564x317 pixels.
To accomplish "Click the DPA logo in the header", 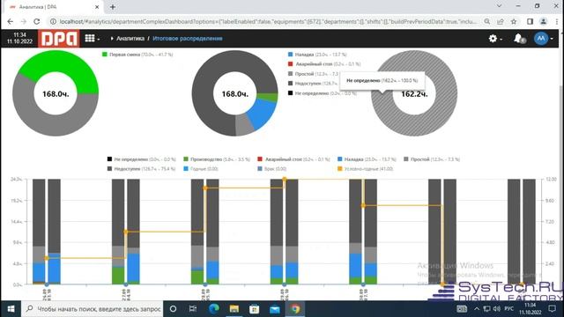I will point(58,39).
